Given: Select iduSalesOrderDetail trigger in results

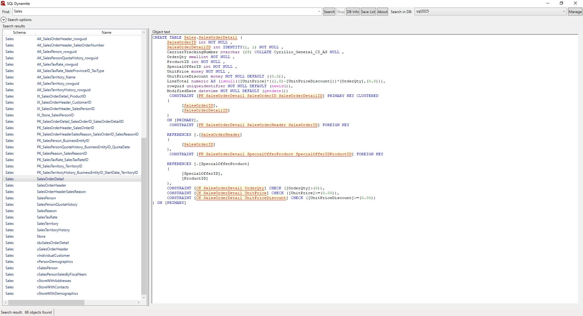Looking at the screenshot, I should tap(53, 243).
